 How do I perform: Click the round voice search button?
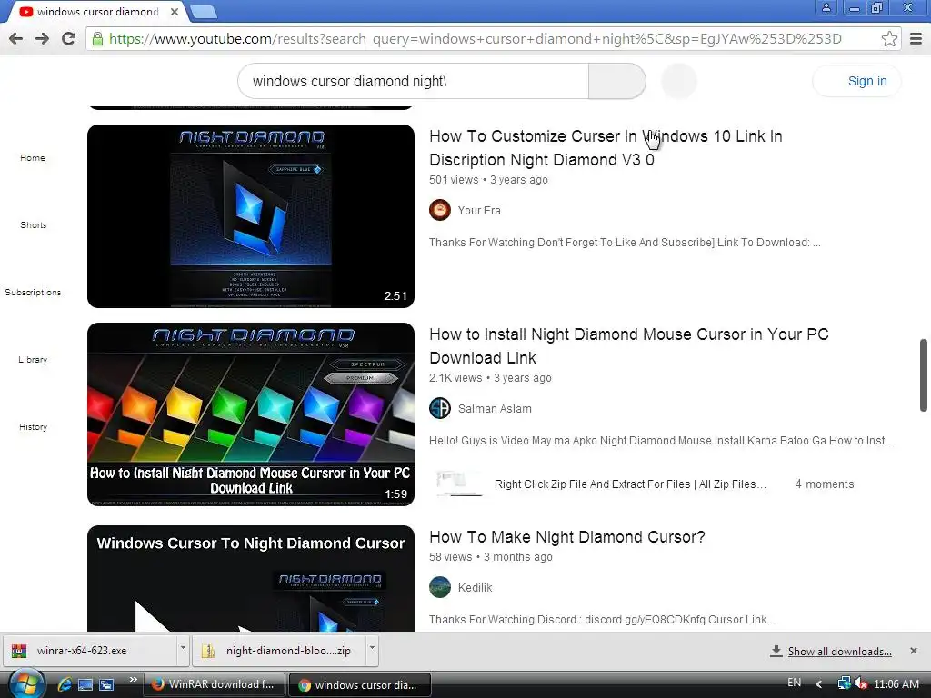pos(678,81)
